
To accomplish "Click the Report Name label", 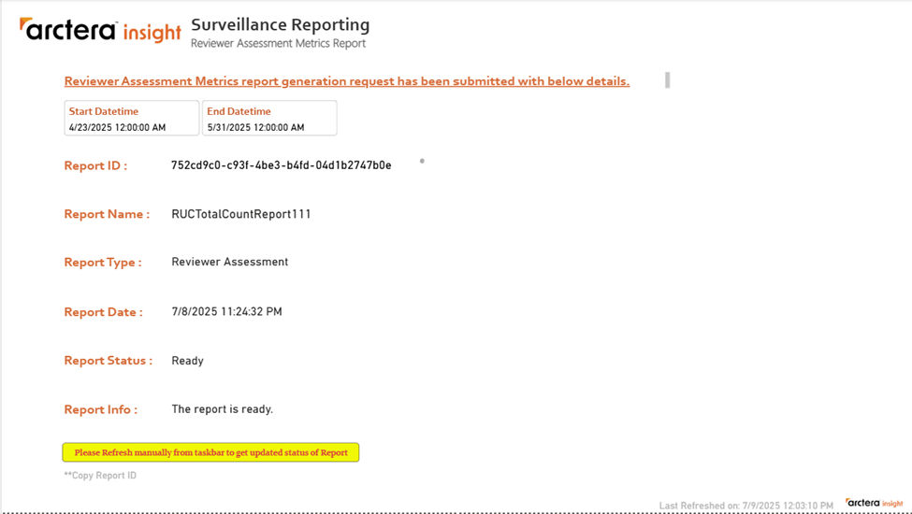I will (107, 214).
